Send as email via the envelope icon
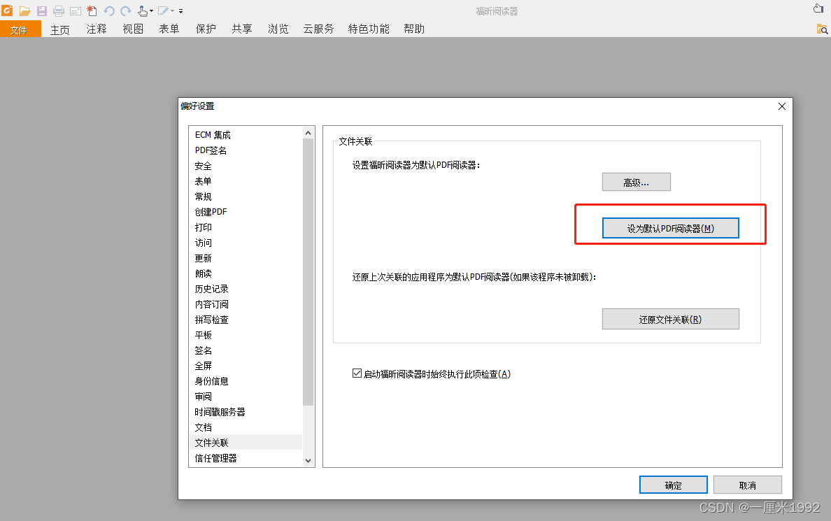This screenshot has width=831, height=521. 76,11
